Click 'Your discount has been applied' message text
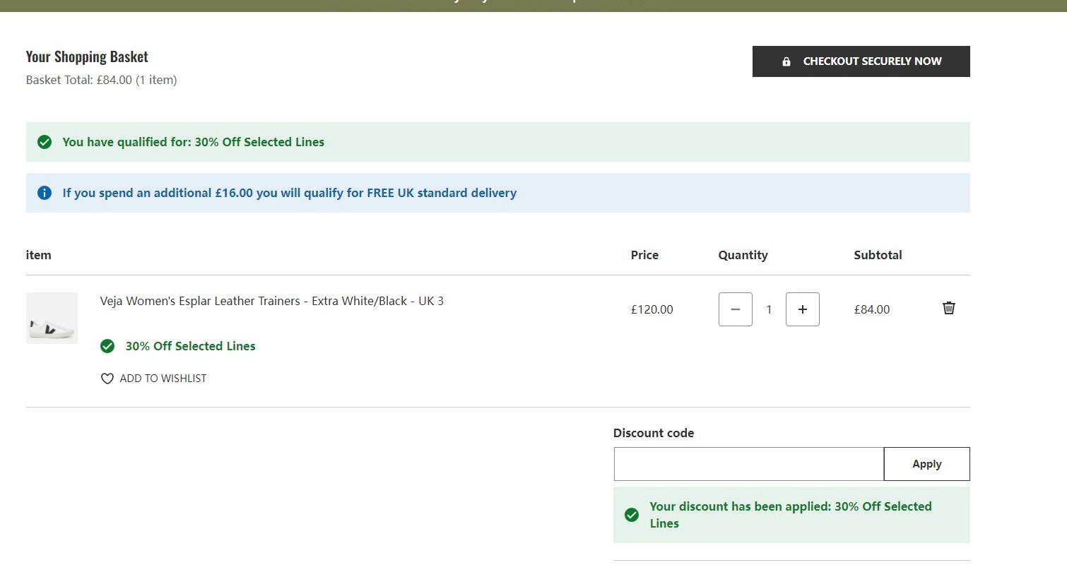This screenshot has height=565, width=1067. click(791, 515)
